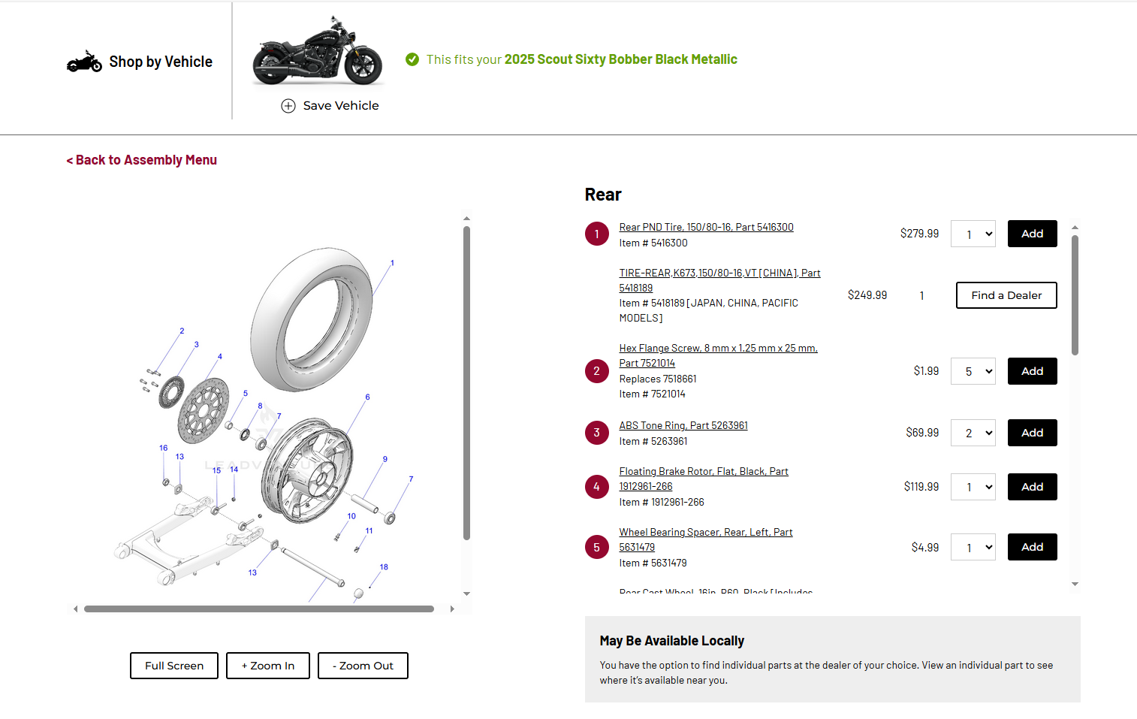Screen dimensions: 1137x719
Task: Open quantity dropdown for Hex Flange Screw
Action: click(973, 371)
